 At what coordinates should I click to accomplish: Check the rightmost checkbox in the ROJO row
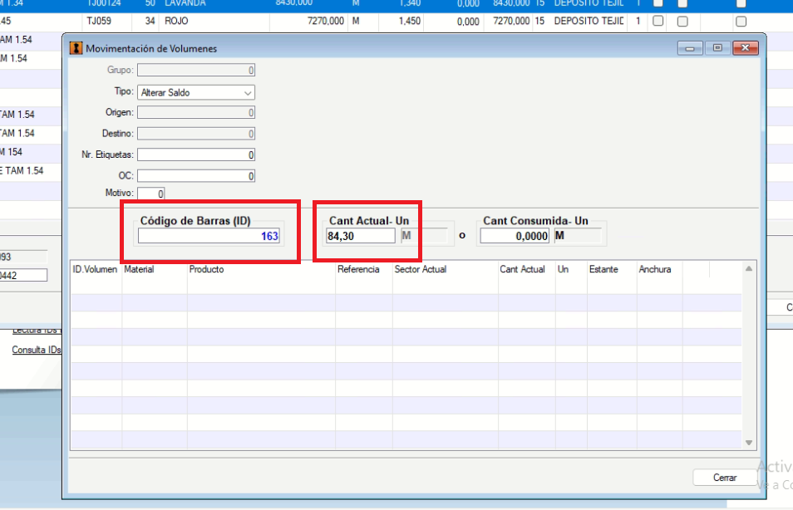pos(741,22)
